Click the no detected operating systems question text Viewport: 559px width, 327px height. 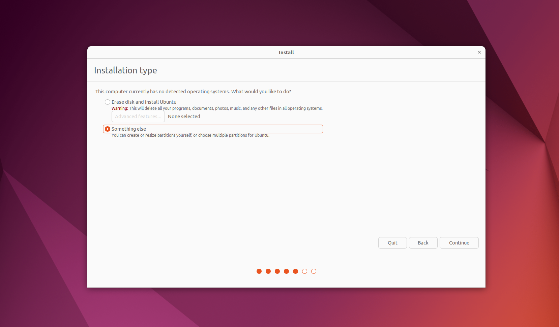click(193, 92)
